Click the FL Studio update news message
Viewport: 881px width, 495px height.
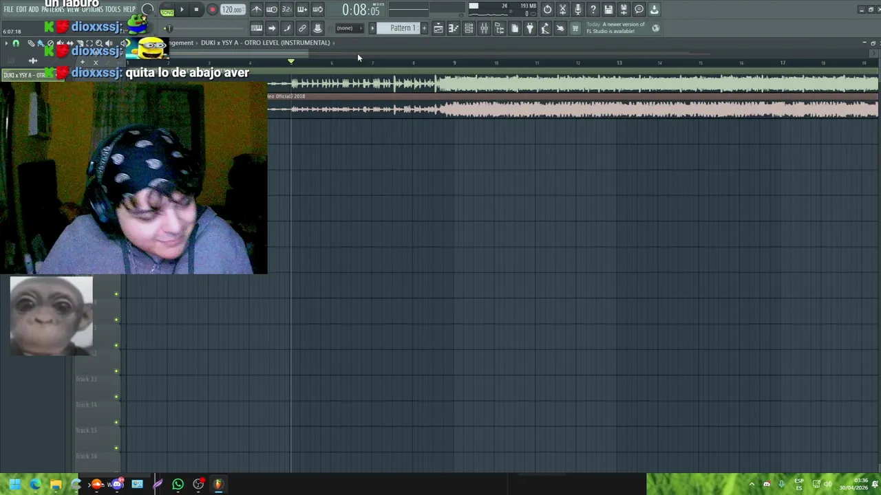(x=615, y=28)
